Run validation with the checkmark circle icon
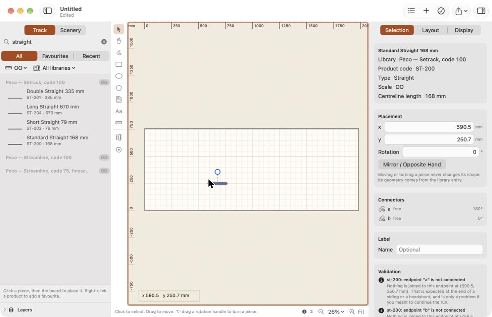Viewport: 492px width, 317px height. pos(441,11)
